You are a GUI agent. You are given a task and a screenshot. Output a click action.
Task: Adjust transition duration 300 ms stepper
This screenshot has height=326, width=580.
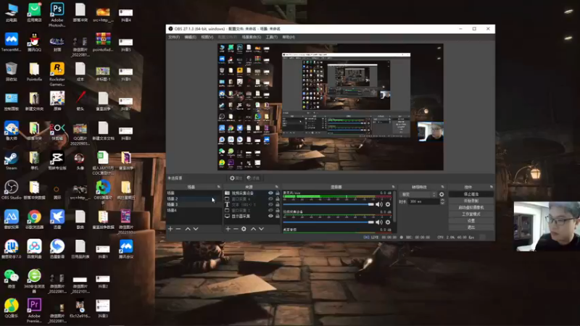coord(442,201)
